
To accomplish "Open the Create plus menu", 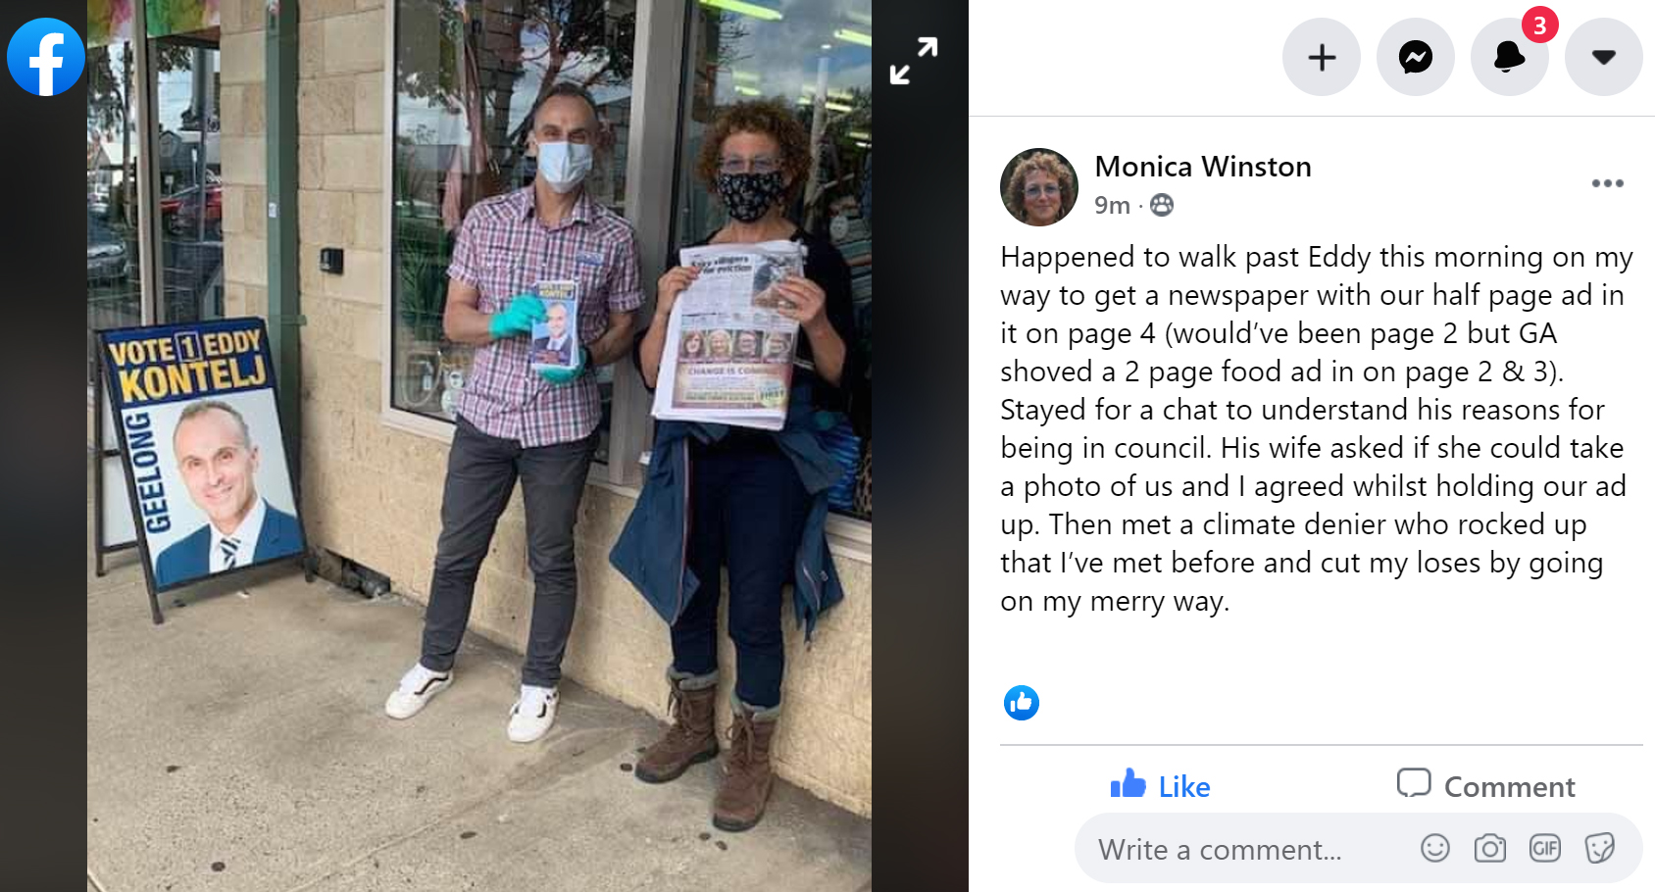I will click(x=1322, y=57).
